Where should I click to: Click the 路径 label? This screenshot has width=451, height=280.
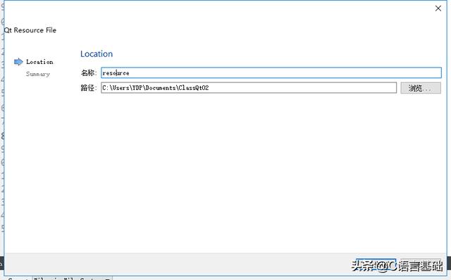(88, 88)
